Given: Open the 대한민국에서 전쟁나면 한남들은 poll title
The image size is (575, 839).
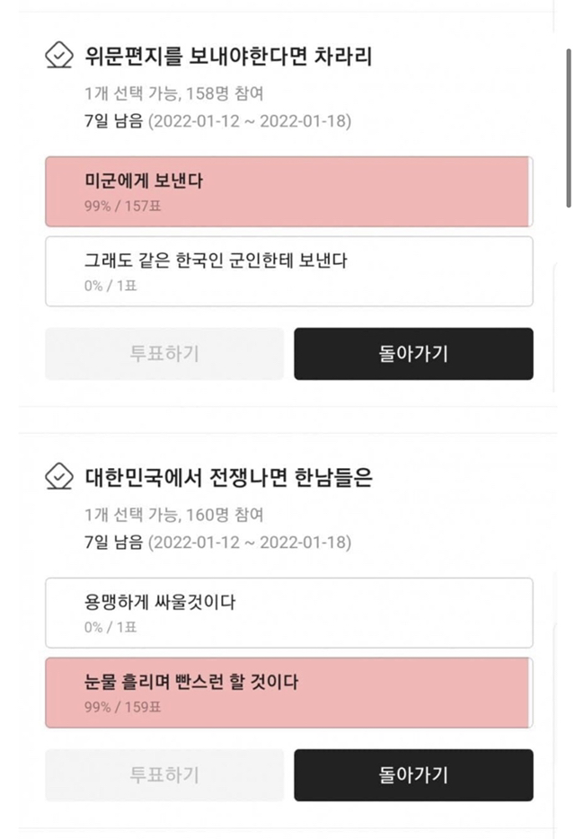Looking at the screenshot, I should 228,478.
